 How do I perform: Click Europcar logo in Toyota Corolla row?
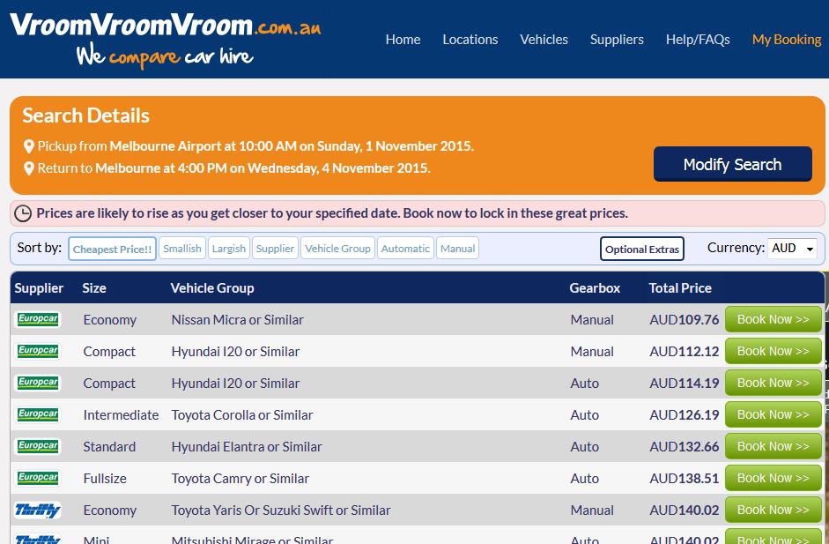pos(38,414)
